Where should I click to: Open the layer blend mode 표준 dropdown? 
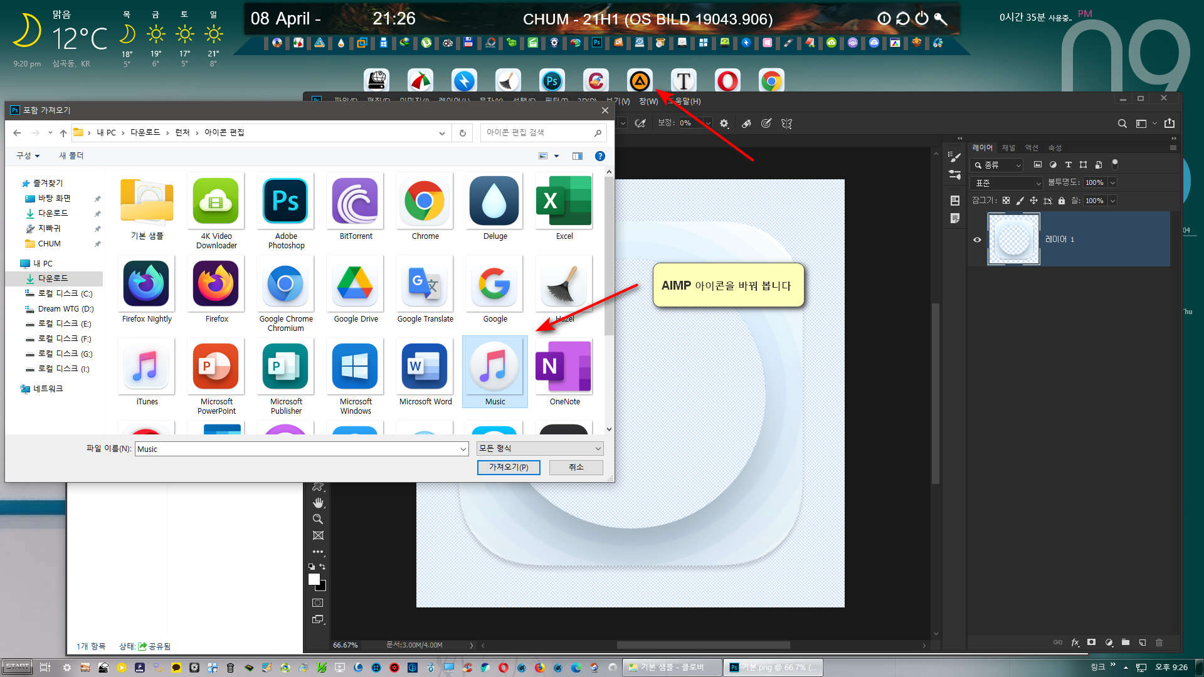tap(1006, 183)
